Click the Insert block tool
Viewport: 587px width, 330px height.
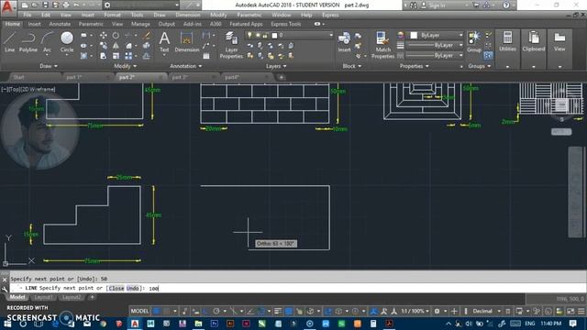(344, 42)
